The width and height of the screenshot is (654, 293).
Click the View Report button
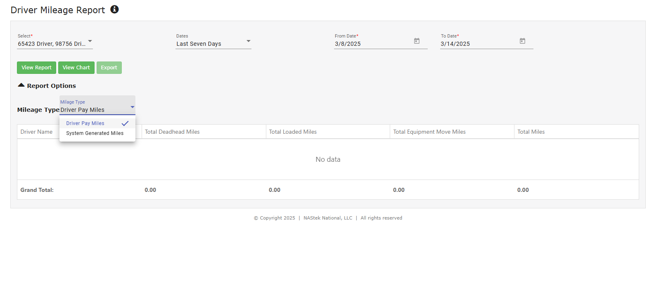[x=36, y=68]
